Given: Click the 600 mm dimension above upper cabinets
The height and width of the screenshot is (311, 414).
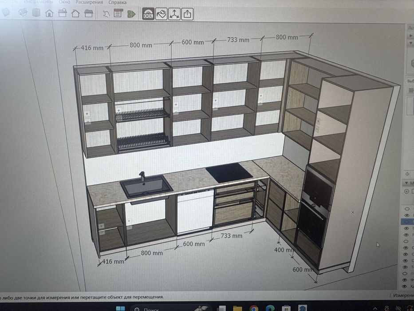Looking at the screenshot, I should [193, 42].
